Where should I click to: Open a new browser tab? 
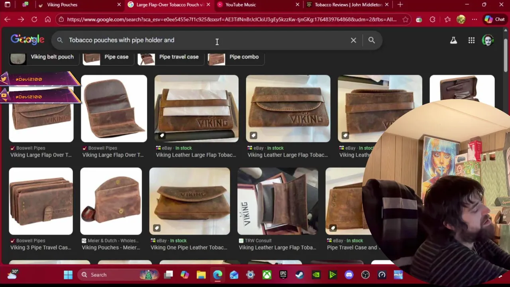(x=400, y=4)
